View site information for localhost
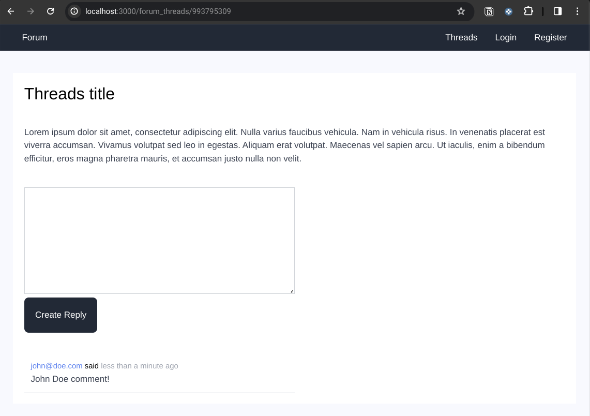 click(74, 11)
